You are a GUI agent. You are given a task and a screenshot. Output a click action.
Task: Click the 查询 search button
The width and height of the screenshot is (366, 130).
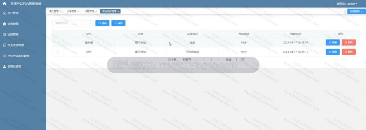[103, 23]
